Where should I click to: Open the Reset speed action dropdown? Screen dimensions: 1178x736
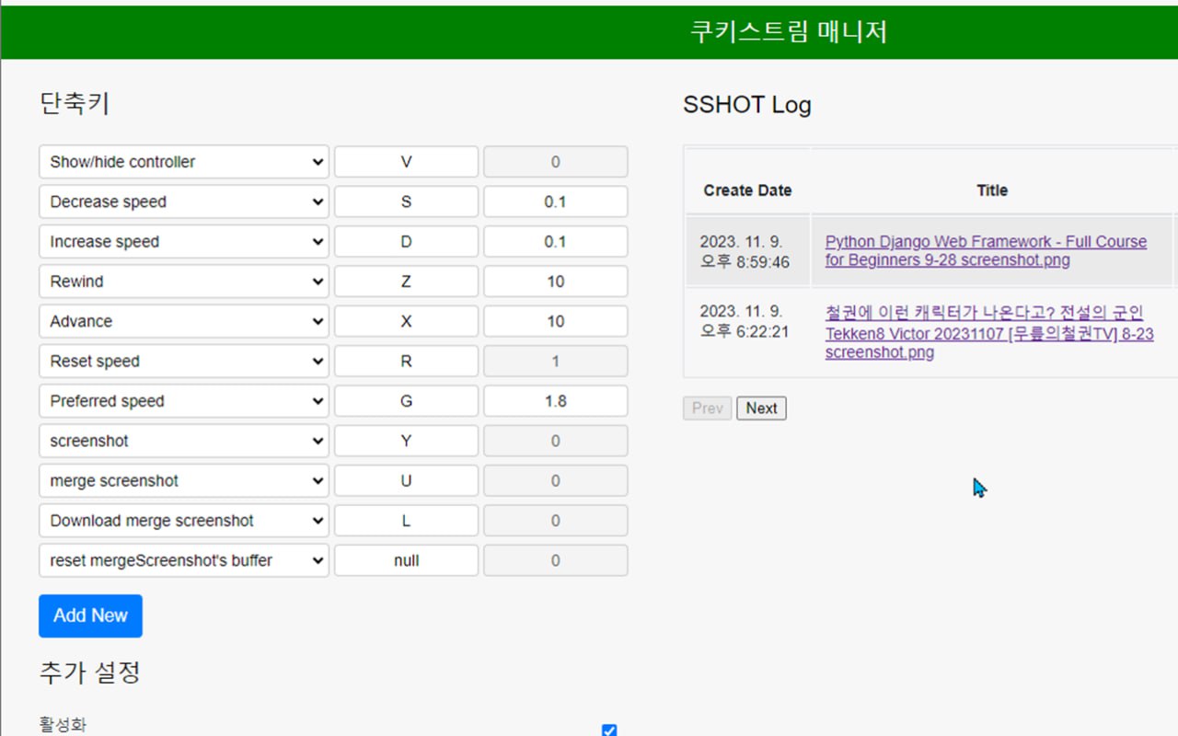click(x=184, y=362)
